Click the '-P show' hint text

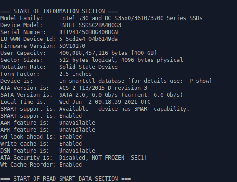tap(197, 81)
